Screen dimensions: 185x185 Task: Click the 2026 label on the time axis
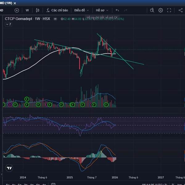(x=115, y=177)
